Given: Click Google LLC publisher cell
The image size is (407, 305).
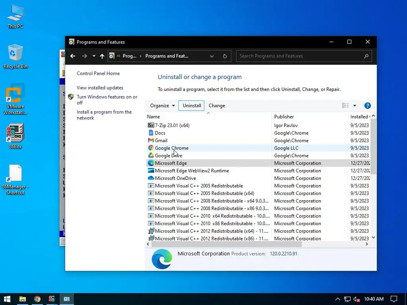Looking at the screenshot, I should tap(286, 148).
